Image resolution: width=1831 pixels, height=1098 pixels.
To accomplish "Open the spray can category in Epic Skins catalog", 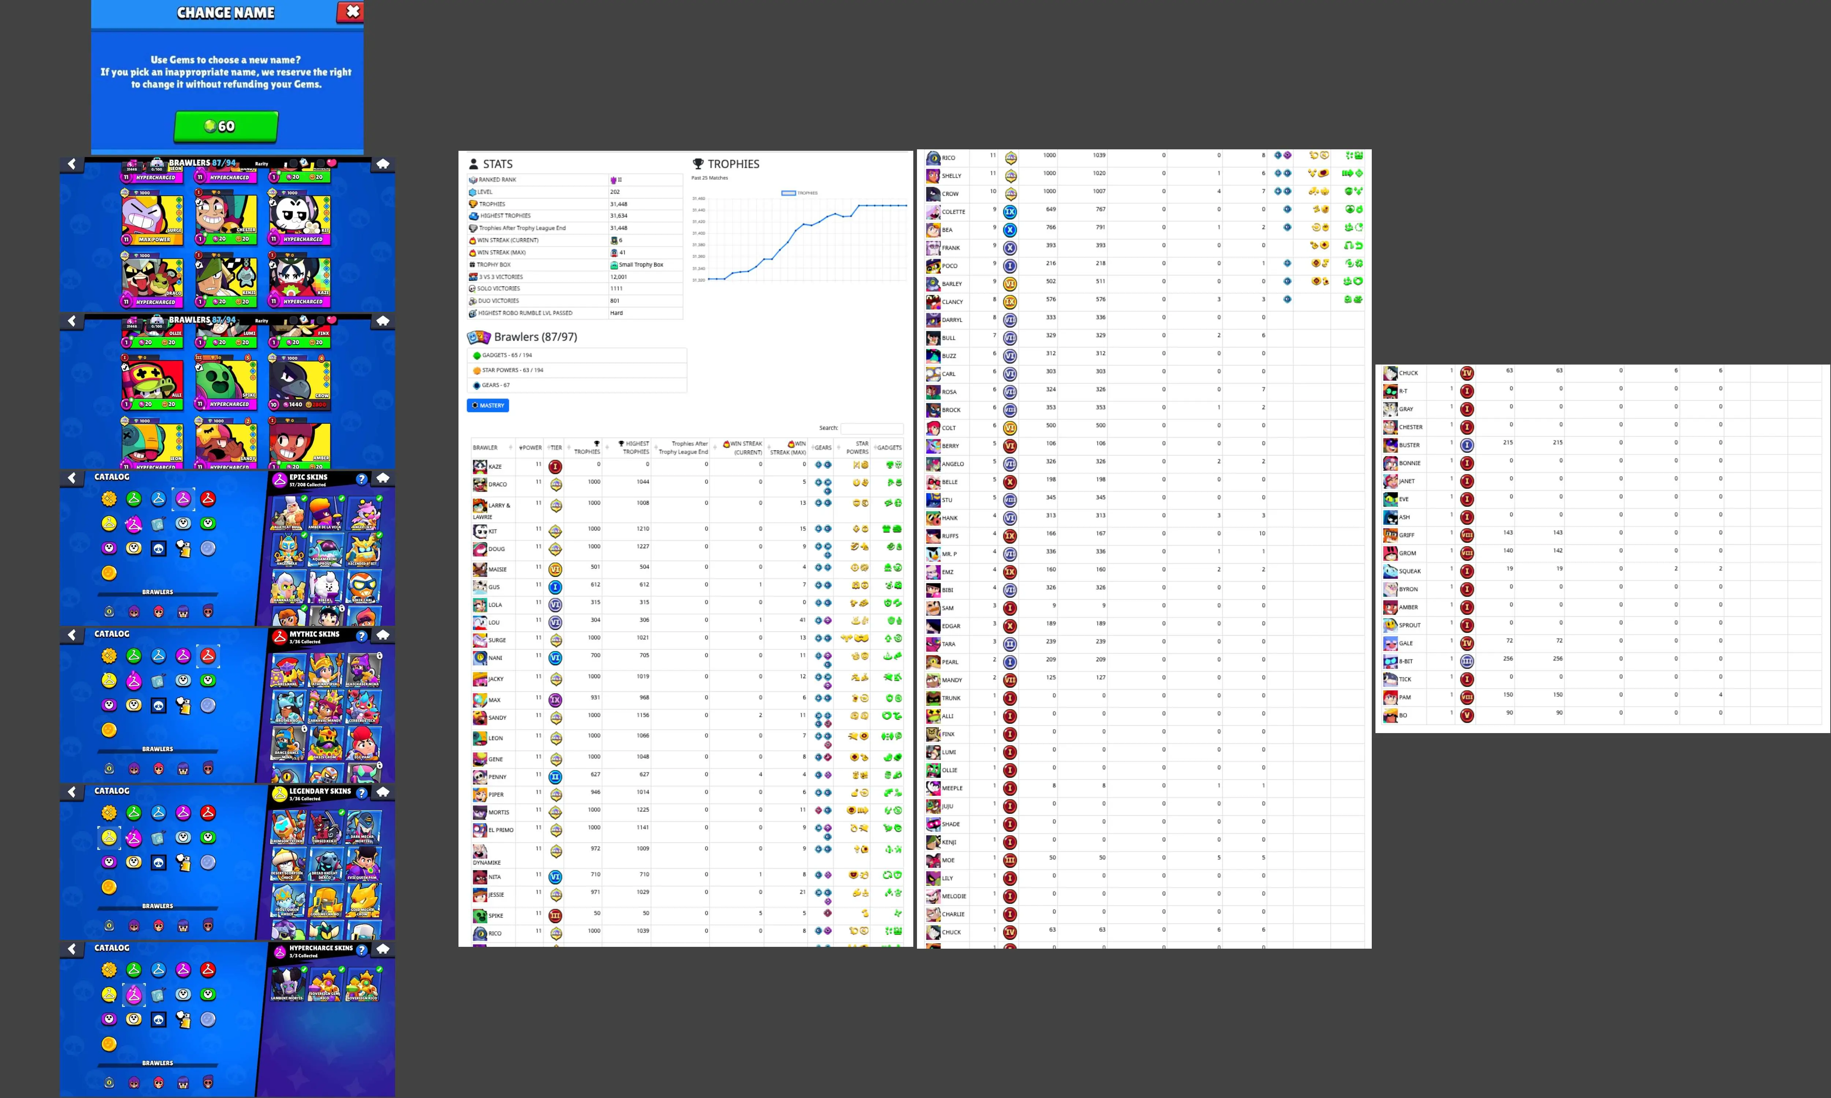I will click(183, 548).
